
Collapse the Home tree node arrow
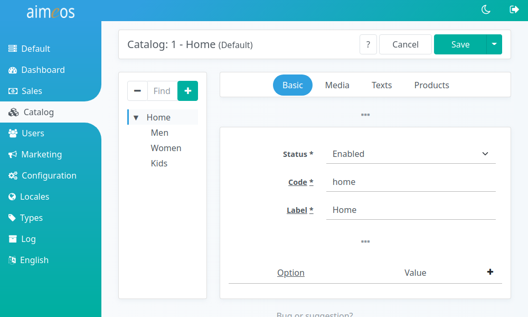coord(136,118)
